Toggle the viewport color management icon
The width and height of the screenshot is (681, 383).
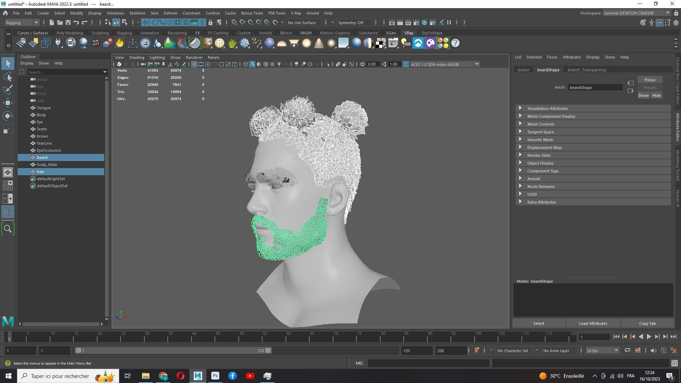pos(406,64)
